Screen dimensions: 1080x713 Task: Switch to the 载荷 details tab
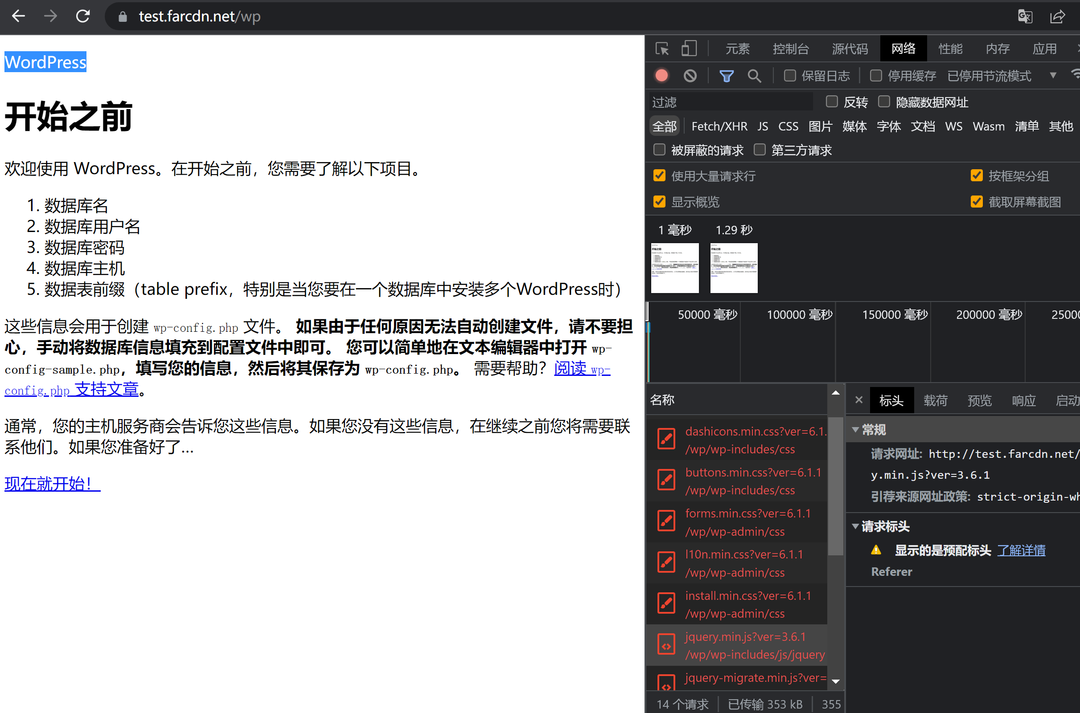[x=935, y=400]
